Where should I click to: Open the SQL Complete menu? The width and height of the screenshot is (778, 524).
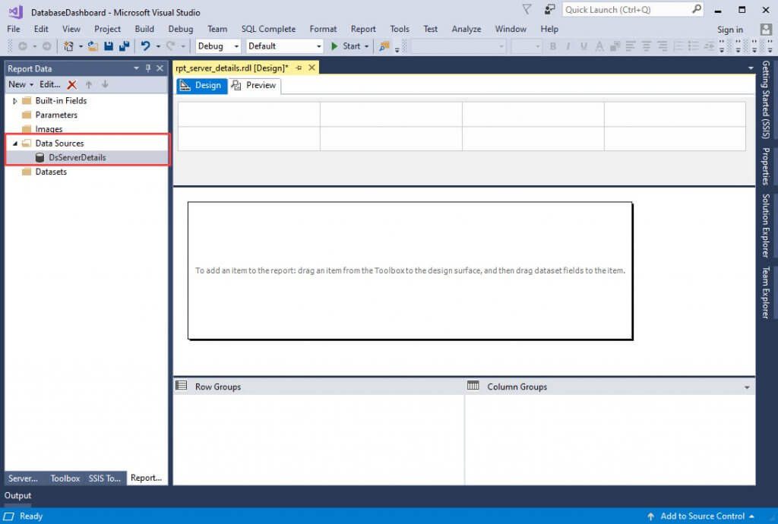pos(268,29)
